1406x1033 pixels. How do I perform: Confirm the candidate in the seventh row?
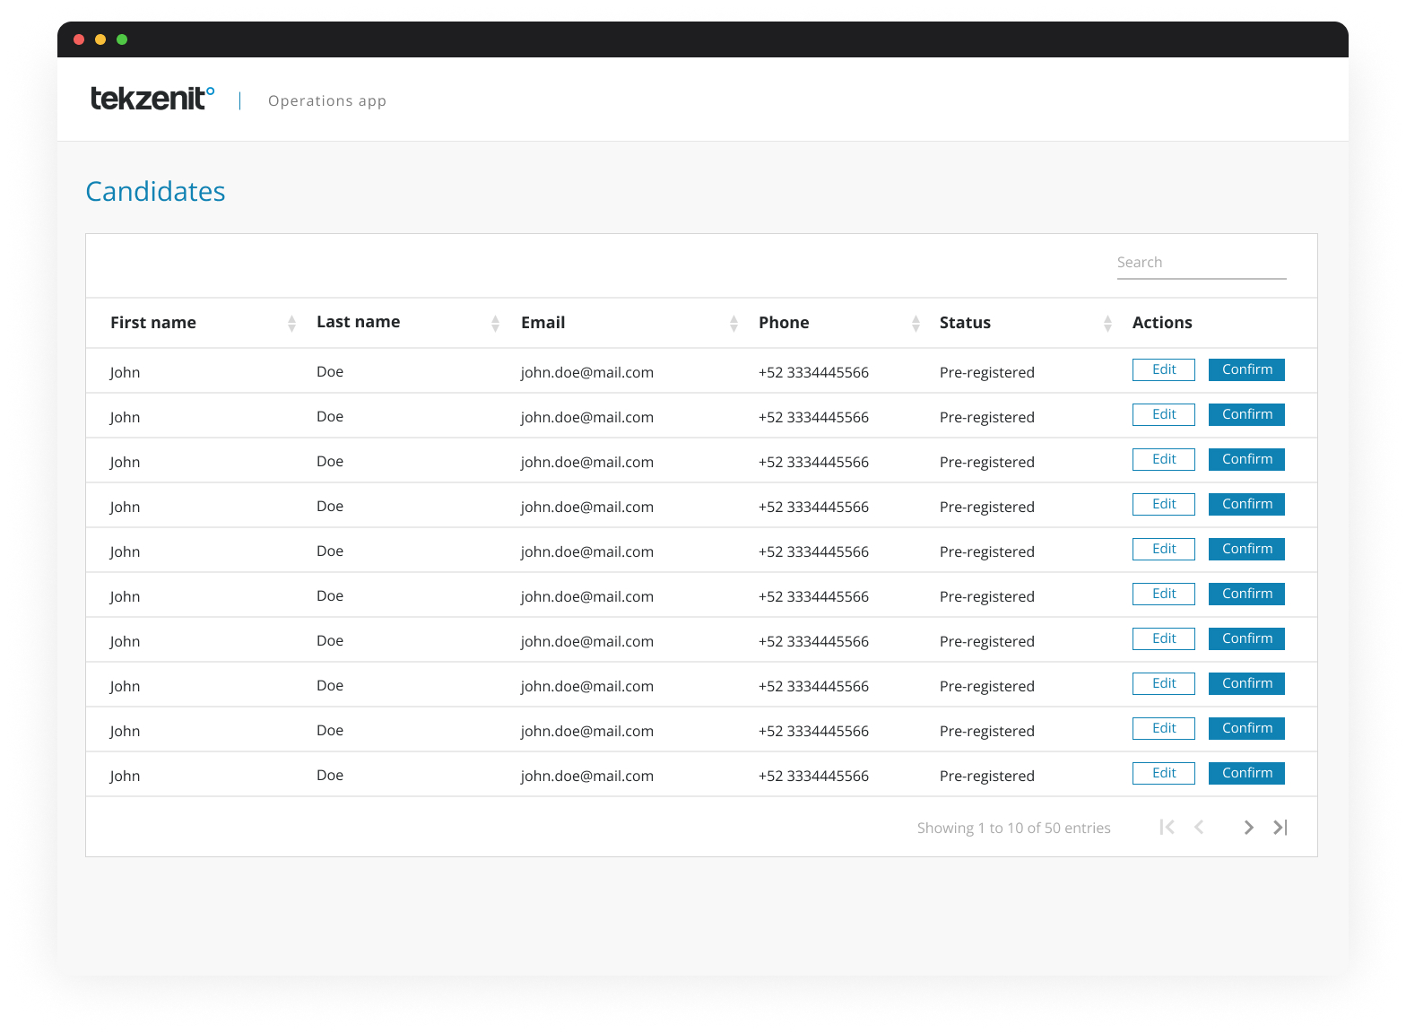pos(1246,638)
